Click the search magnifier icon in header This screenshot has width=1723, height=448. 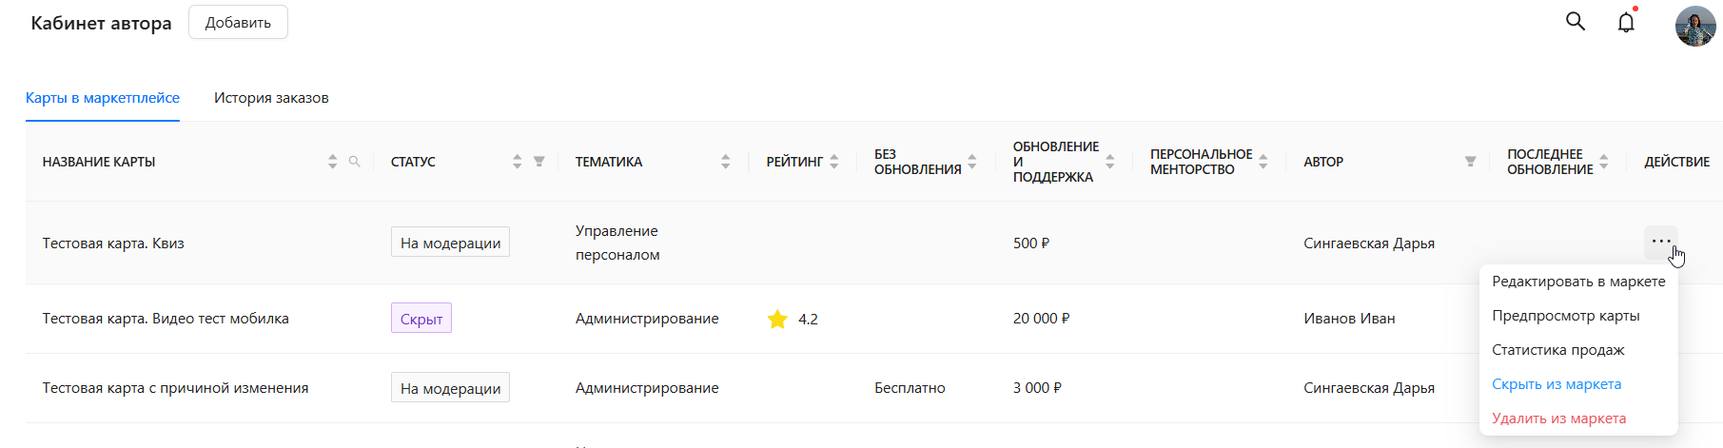click(1576, 21)
